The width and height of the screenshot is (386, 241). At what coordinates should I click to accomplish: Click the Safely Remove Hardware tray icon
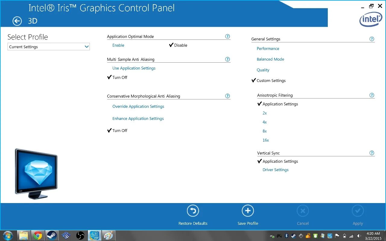click(x=272, y=236)
